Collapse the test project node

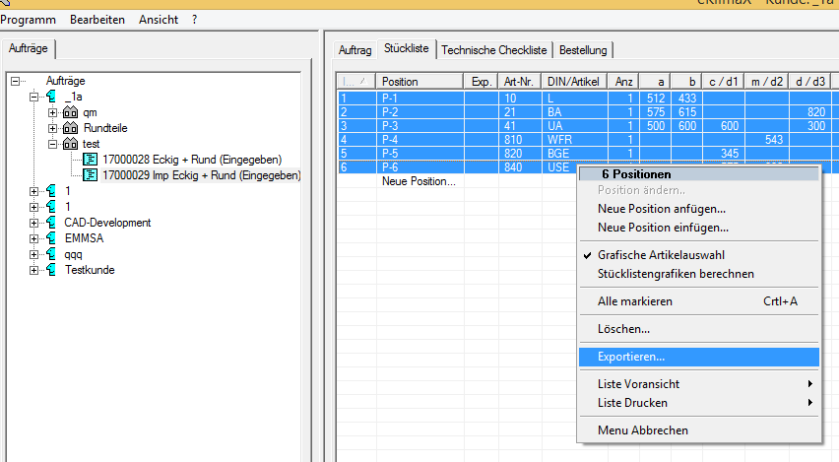click(x=52, y=144)
